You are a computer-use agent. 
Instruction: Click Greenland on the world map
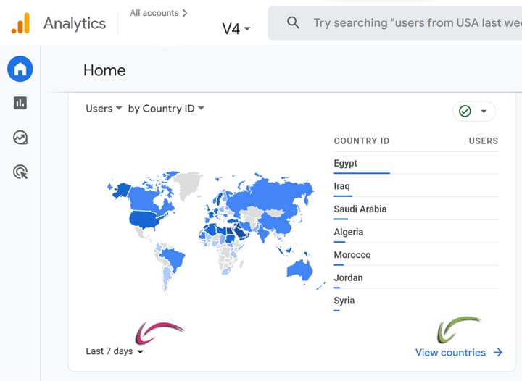point(188,185)
